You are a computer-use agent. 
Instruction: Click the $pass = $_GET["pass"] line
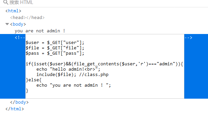[x=55, y=53]
